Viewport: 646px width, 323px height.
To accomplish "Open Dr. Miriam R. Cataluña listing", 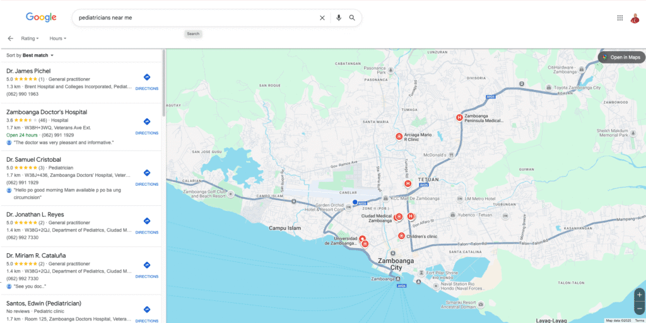I will coord(36,256).
